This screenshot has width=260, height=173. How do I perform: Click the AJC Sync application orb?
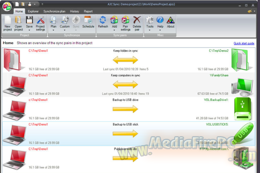[x=7, y=6]
